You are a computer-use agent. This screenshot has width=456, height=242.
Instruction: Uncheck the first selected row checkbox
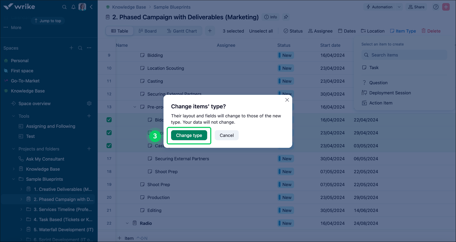point(109,120)
